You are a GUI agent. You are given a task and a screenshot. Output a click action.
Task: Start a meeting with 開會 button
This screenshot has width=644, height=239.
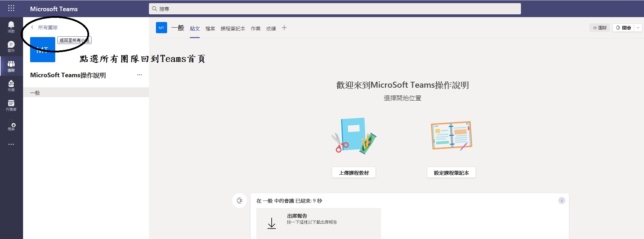tap(623, 28)
